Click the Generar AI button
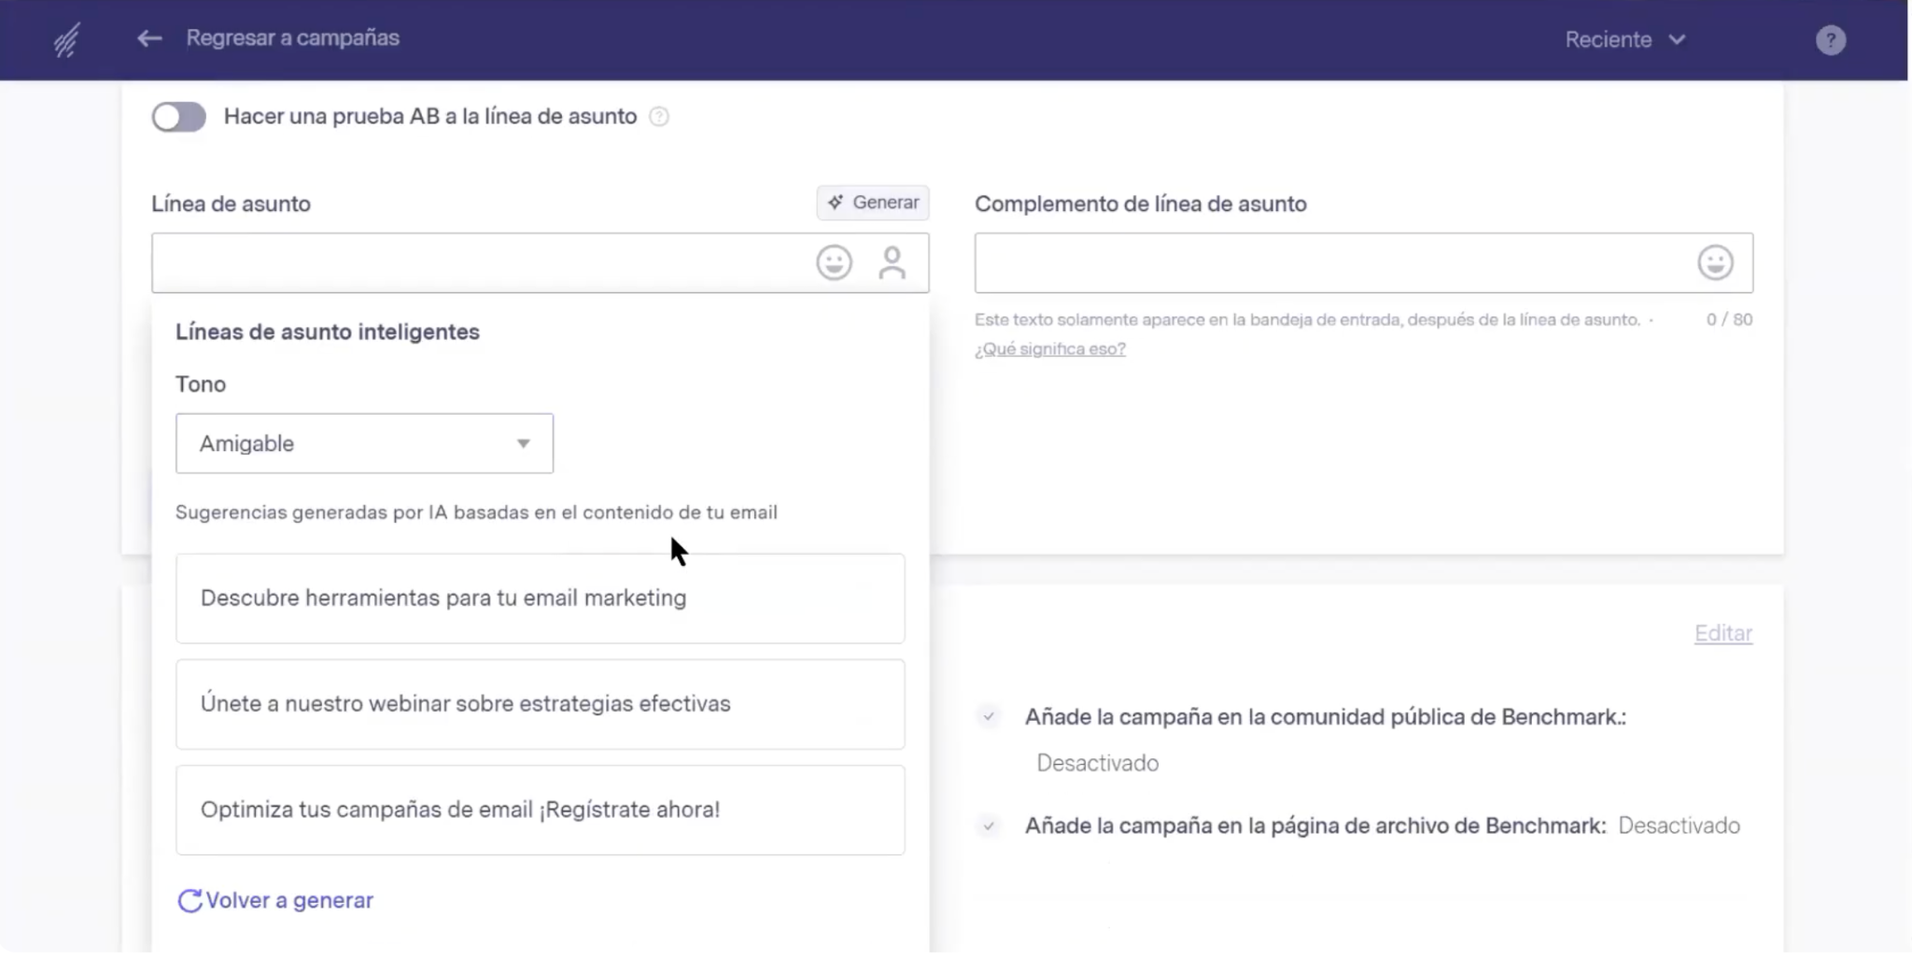The image size is (1912, 959). [873, 203]
